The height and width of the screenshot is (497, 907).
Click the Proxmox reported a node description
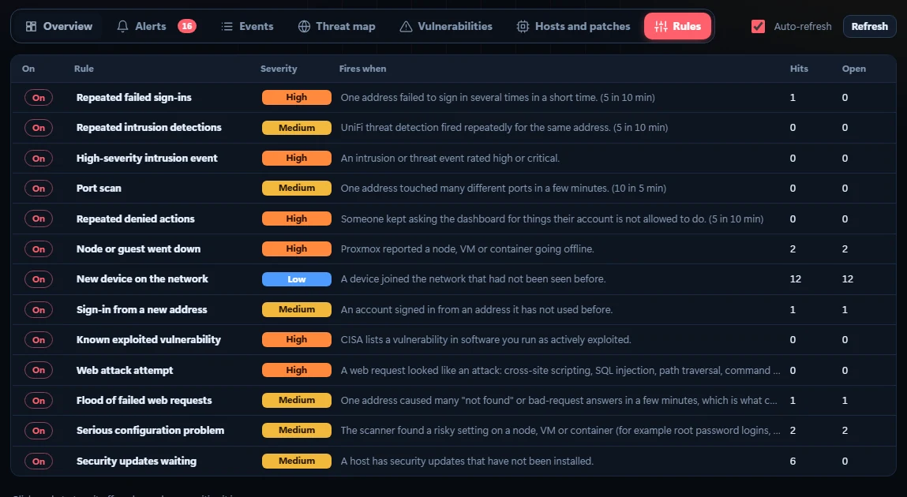pos(467,249)
